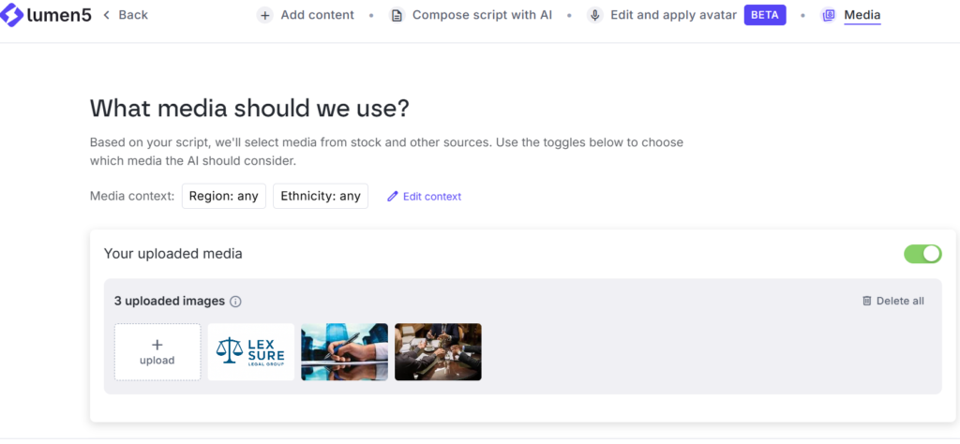Go to the Add content step
960x444 pixels.
318,15
